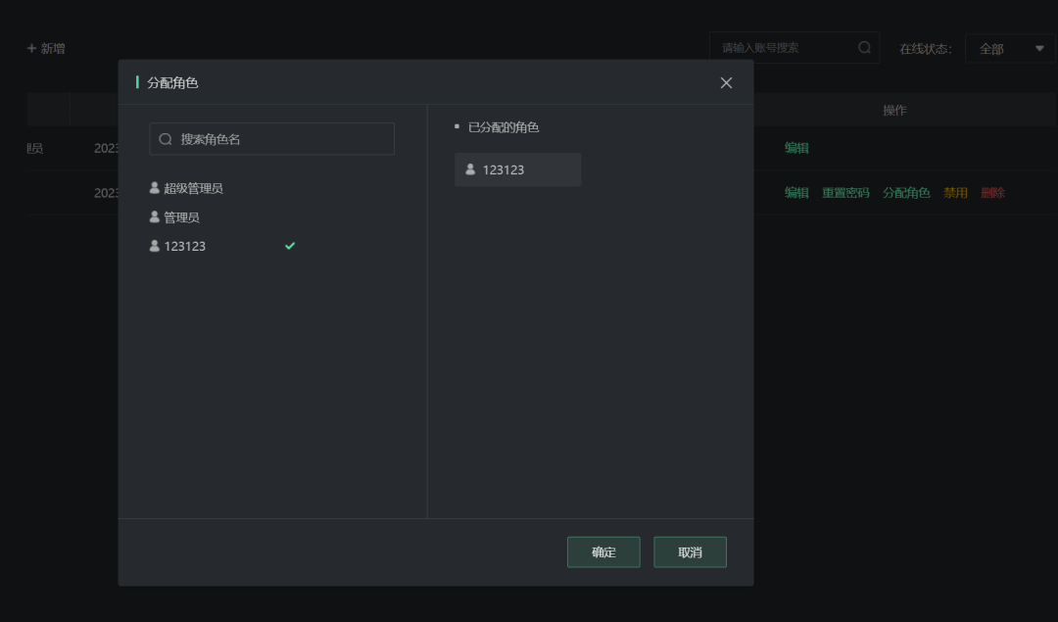Click the 重置密码 link

(x=845, y=193)
